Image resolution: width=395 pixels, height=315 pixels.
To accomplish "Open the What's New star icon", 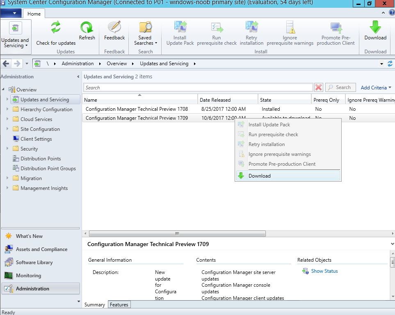I will (9, 236).
